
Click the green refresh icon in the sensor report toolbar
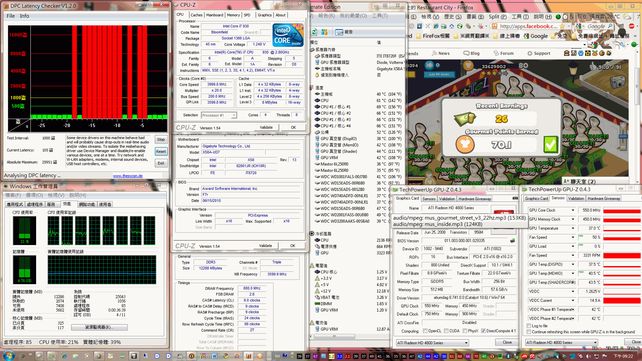coord(314,32)
